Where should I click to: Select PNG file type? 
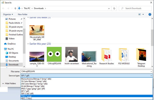87,96
